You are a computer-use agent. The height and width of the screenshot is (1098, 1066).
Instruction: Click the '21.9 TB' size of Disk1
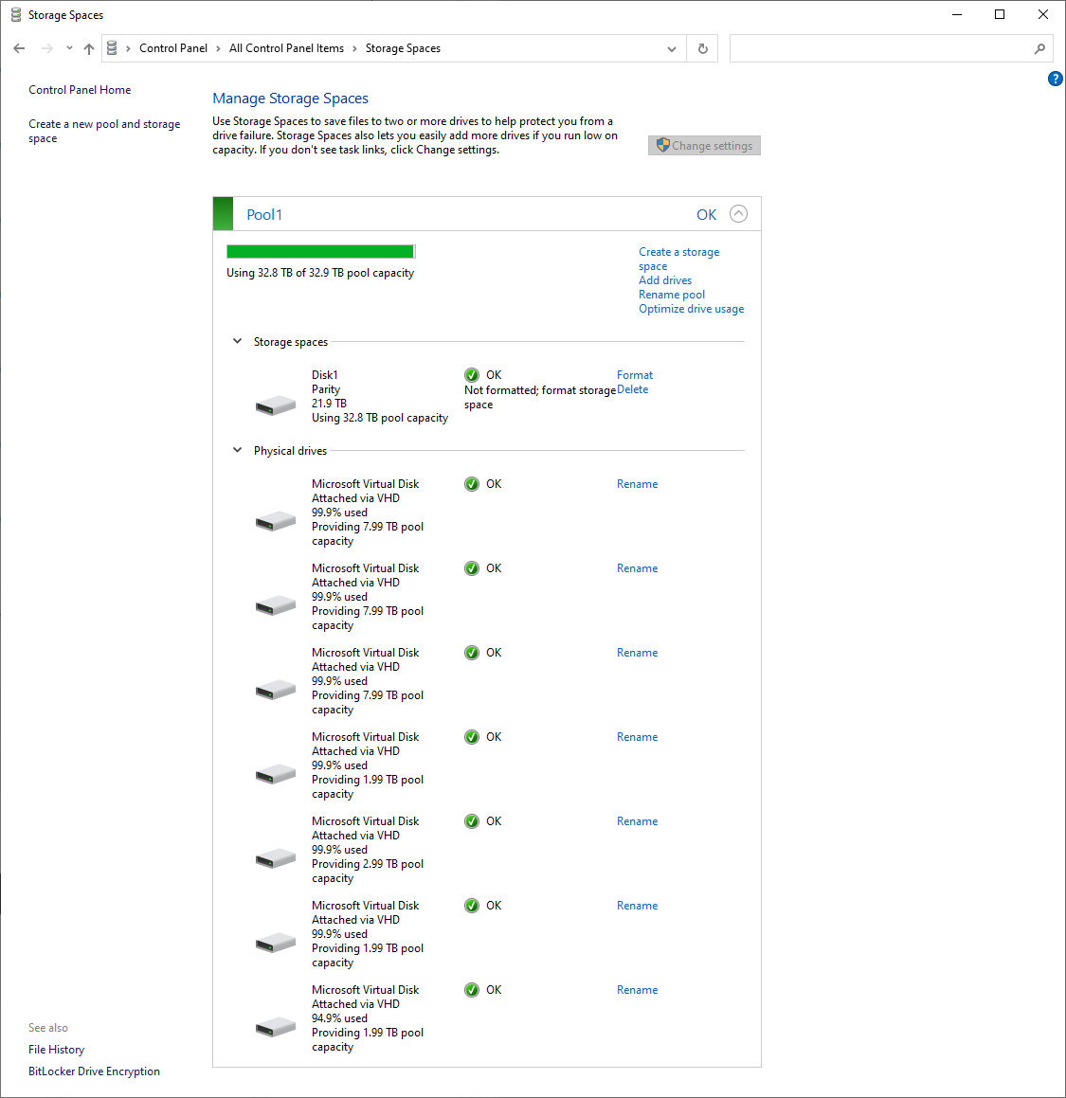pyautogui.click(x=329, y=404)
